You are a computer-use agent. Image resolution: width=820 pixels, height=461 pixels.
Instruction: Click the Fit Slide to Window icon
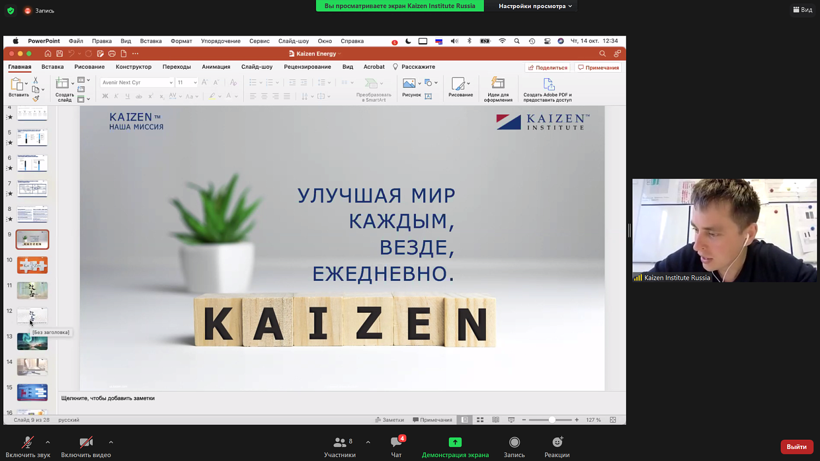pos(613,420)
